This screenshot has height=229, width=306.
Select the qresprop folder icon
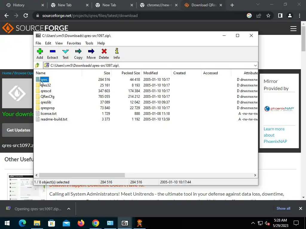(x=38, y=108)
